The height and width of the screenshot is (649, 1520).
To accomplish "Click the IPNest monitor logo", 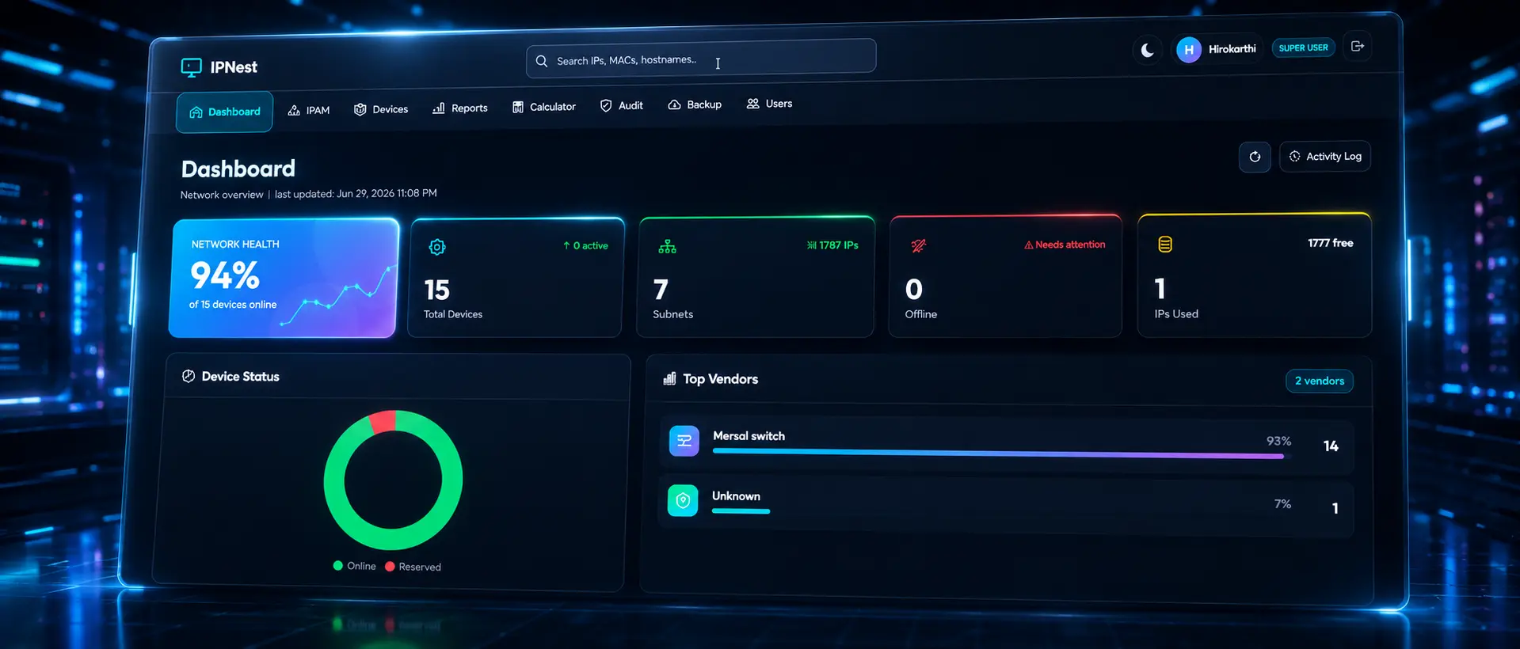I will tap(191, 68).
